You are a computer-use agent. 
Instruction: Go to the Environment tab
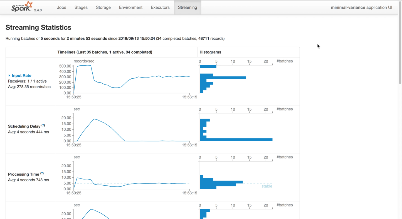[x=131, y=8]
